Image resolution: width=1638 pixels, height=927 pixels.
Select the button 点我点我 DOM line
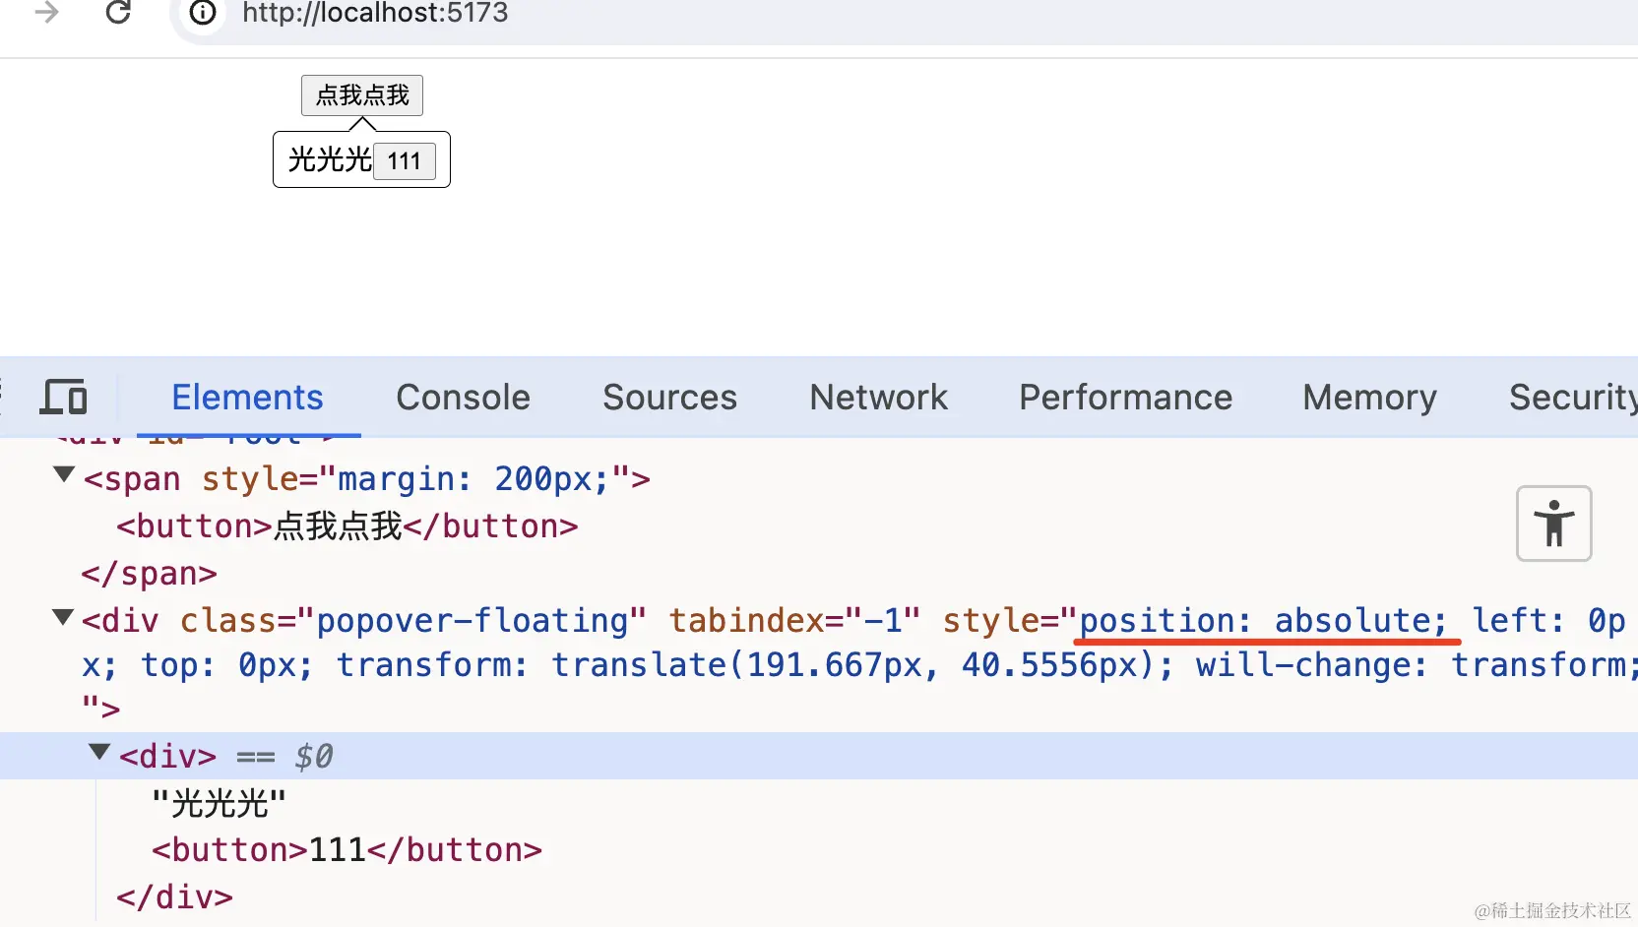346,526
